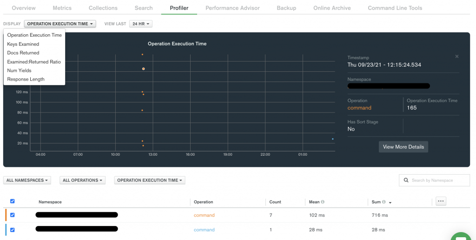Open the three-dots column options button
Image resolution: width=476 pixels, height=240 pixels.
[441, 201]
